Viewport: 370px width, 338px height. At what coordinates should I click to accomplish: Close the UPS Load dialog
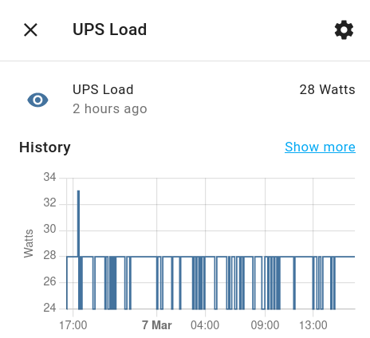click(x=30, y=29)
